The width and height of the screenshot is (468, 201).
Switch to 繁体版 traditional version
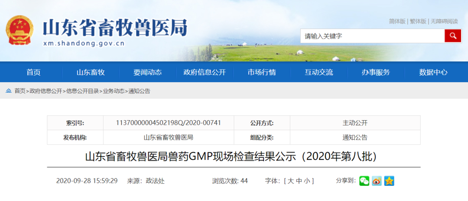[418, 22]
